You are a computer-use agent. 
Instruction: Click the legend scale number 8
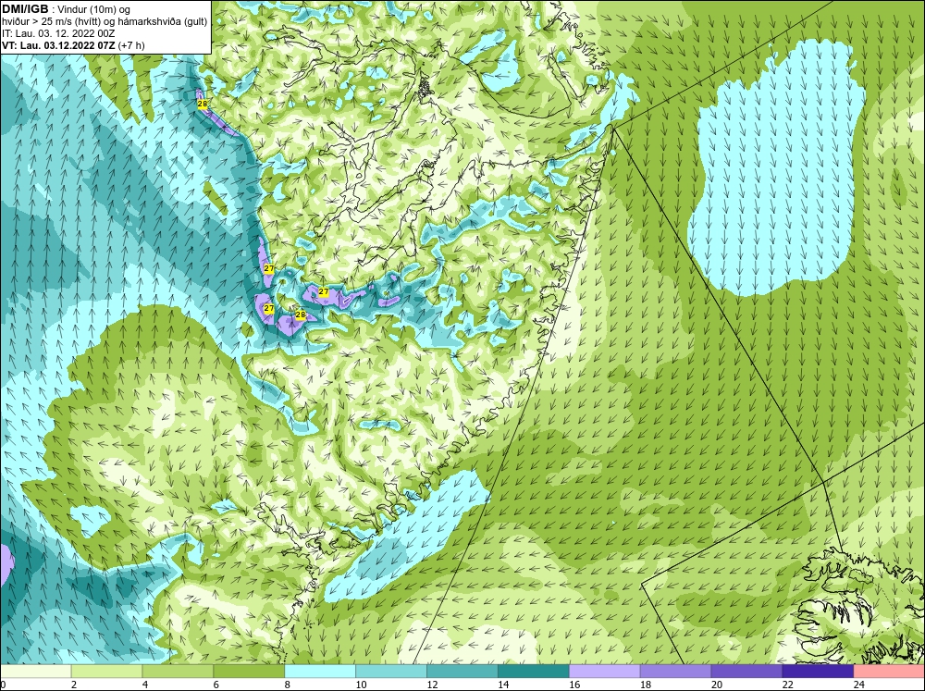(x=288, y=685)
